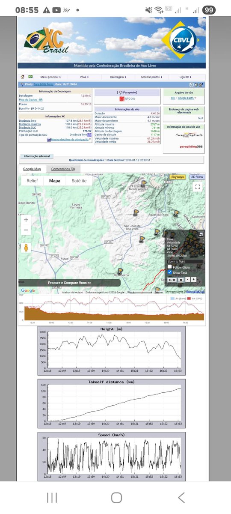Select the Satélite map type
The width and height of the screenshot is (231, 514).
tap(79, 181)
